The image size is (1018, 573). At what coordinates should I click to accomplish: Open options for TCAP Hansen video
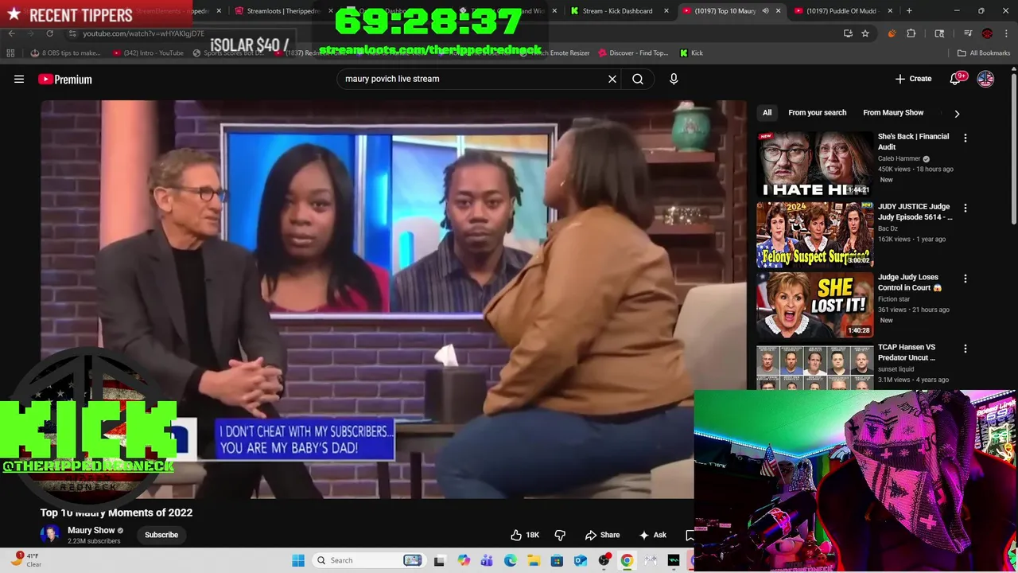966,349
